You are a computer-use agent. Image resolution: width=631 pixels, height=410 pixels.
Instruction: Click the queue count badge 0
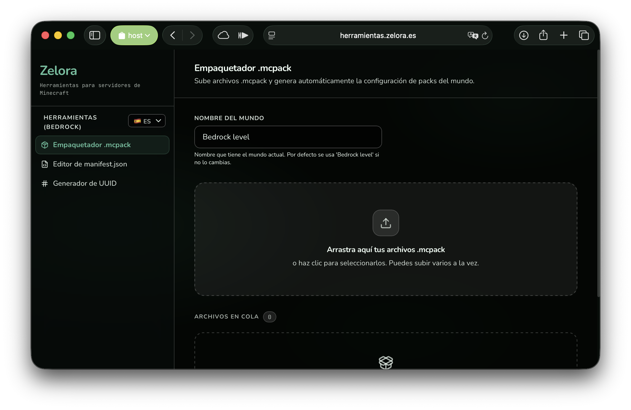click(x=269, y=317)
